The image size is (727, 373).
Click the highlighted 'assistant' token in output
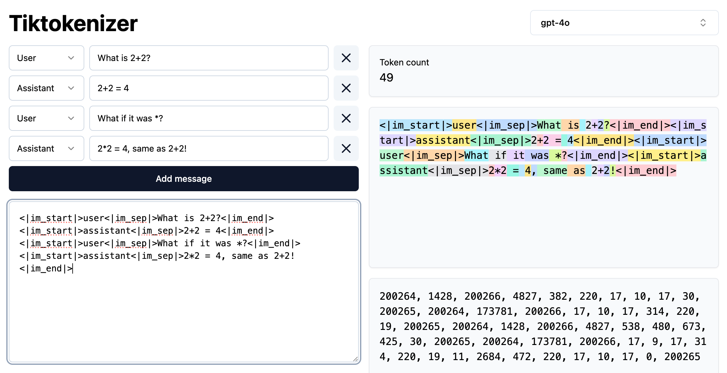[443, 140]
